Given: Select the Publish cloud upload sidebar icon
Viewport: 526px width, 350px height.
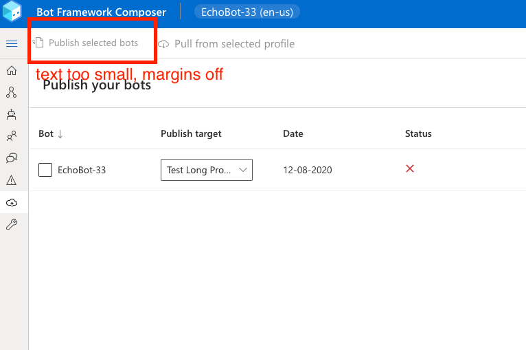Looking at the screenshot, I should tap(12, 203).
